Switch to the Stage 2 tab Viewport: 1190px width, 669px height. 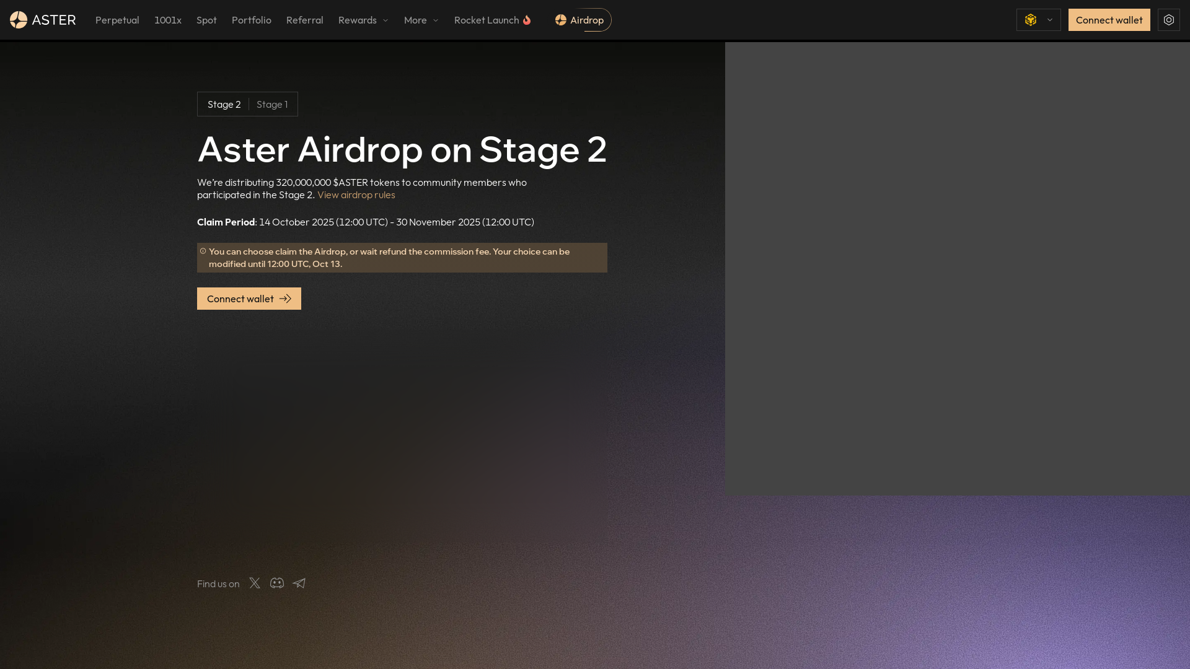click(x=224, y=104)
